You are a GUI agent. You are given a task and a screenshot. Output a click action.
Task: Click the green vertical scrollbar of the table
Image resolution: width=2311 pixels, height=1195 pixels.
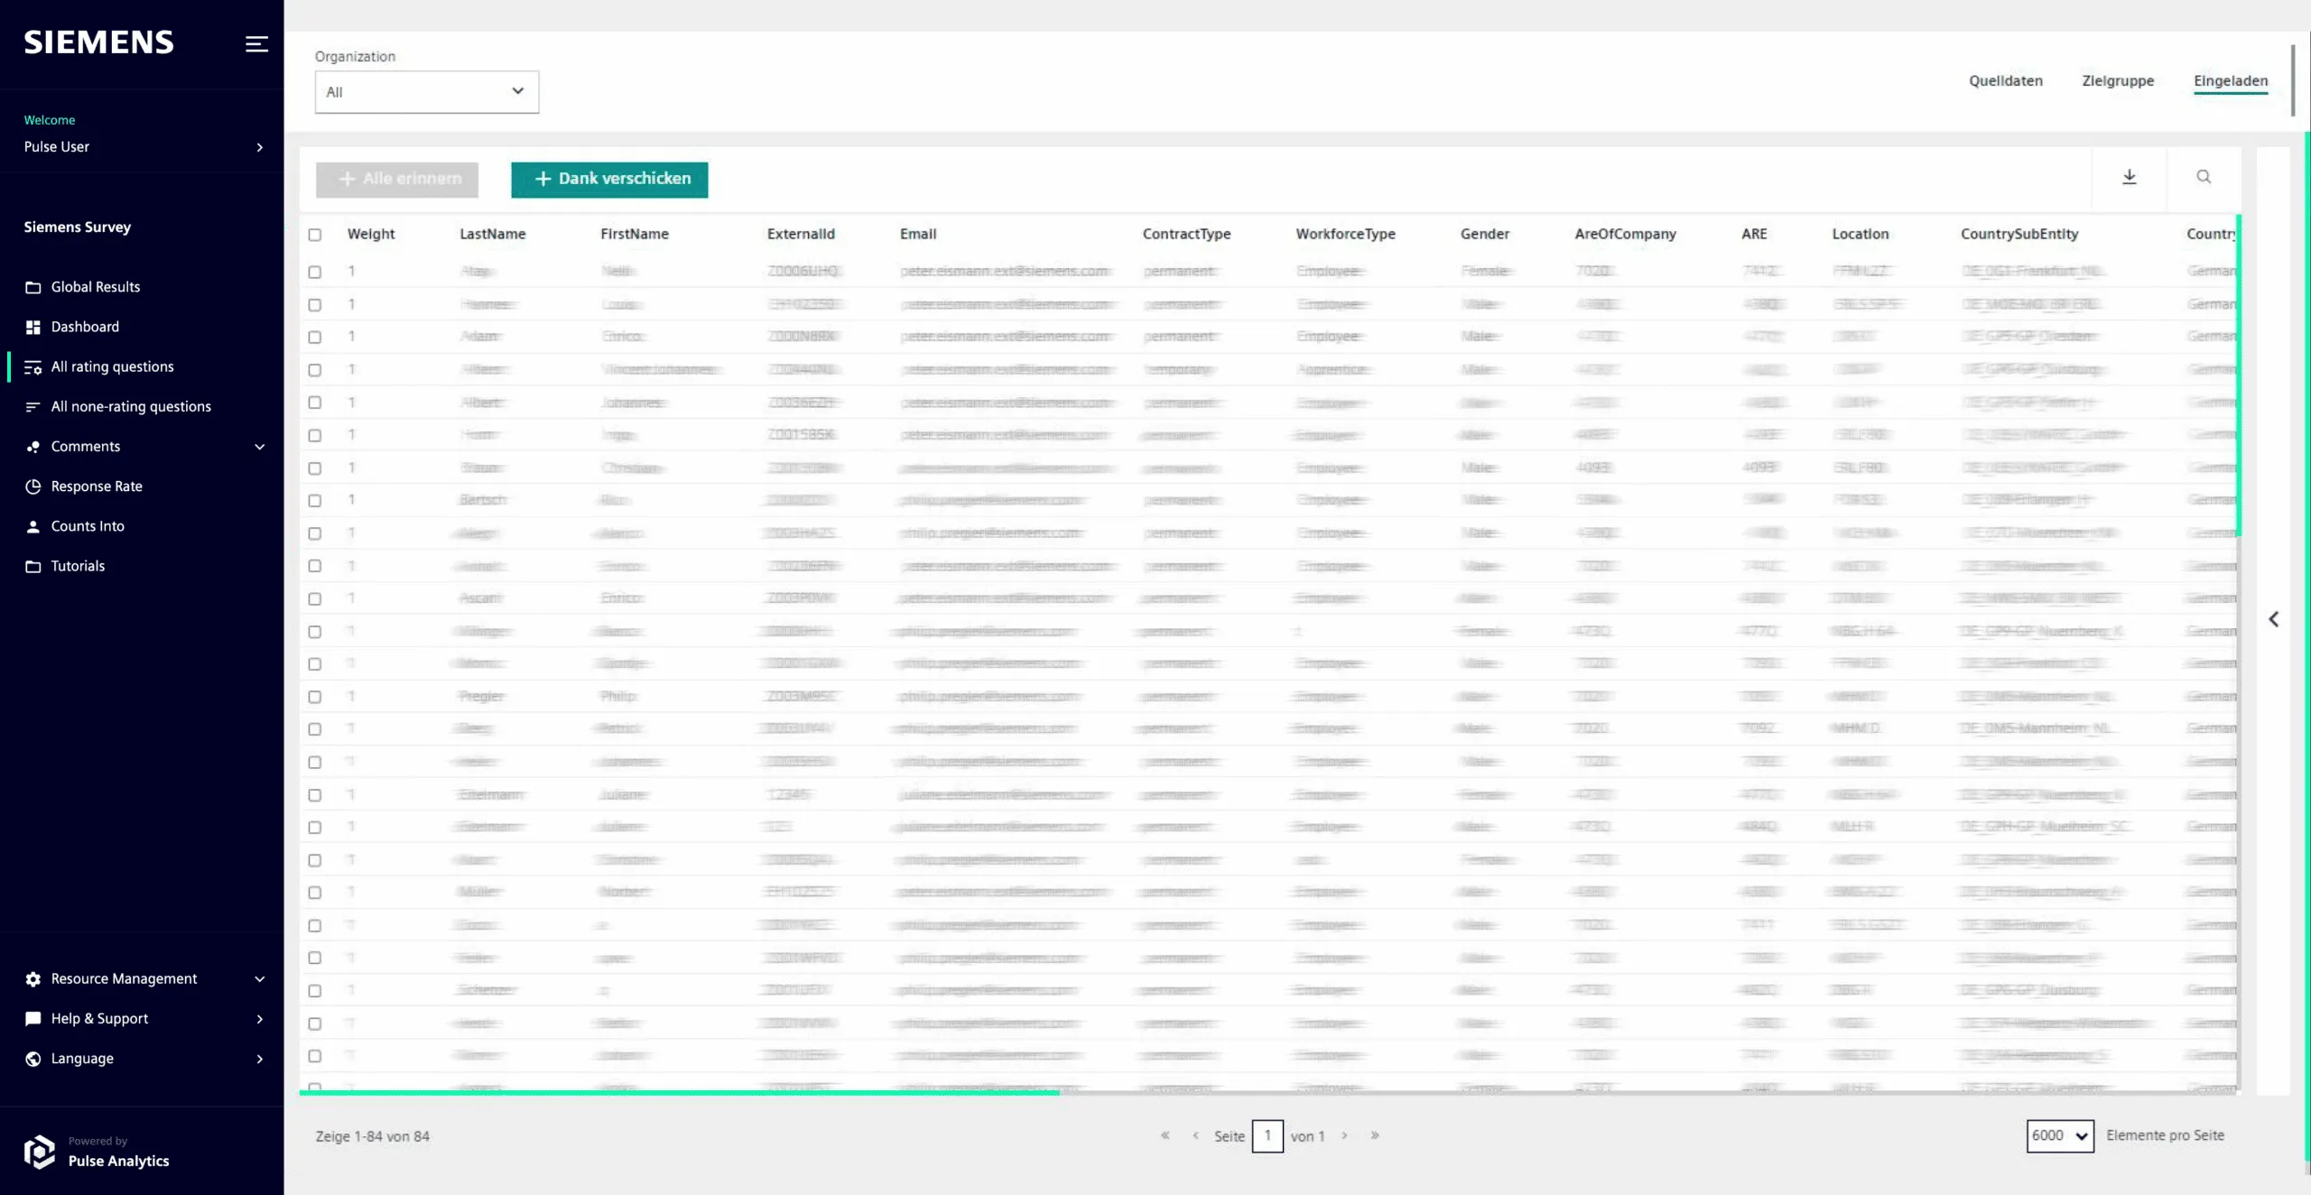[x=2239, y=375]
